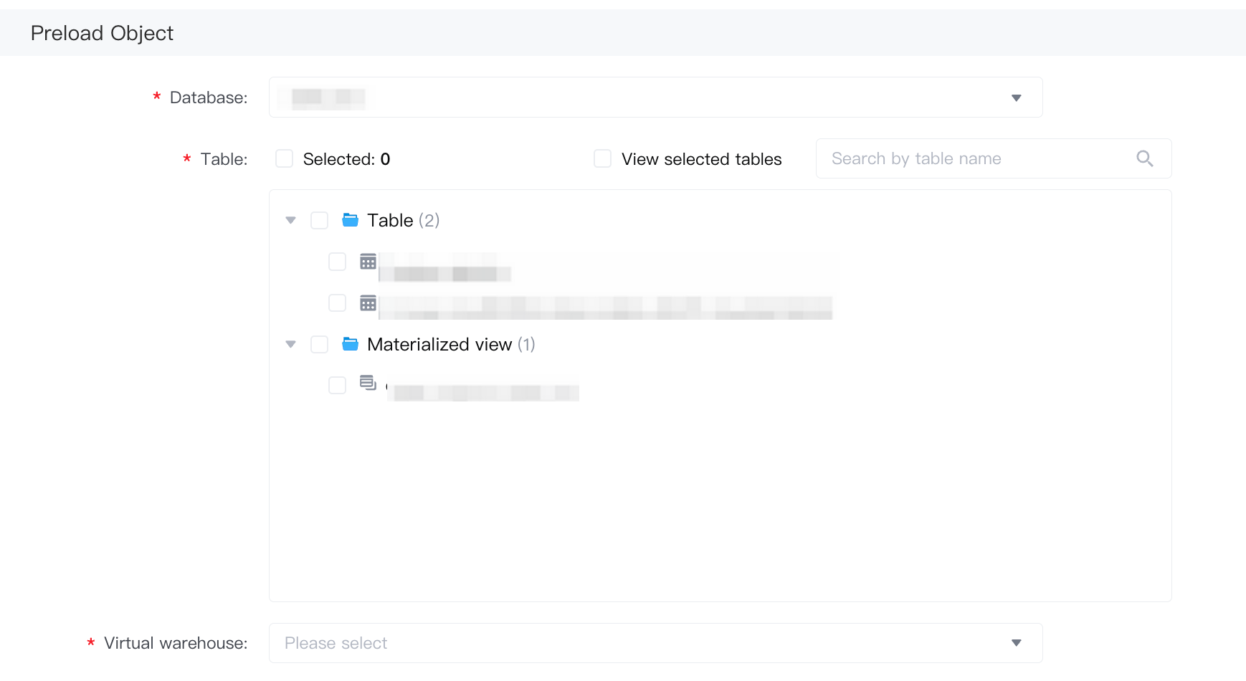Click the blue Table folder icon
The image size is (1246, 681).
point(350,220)
